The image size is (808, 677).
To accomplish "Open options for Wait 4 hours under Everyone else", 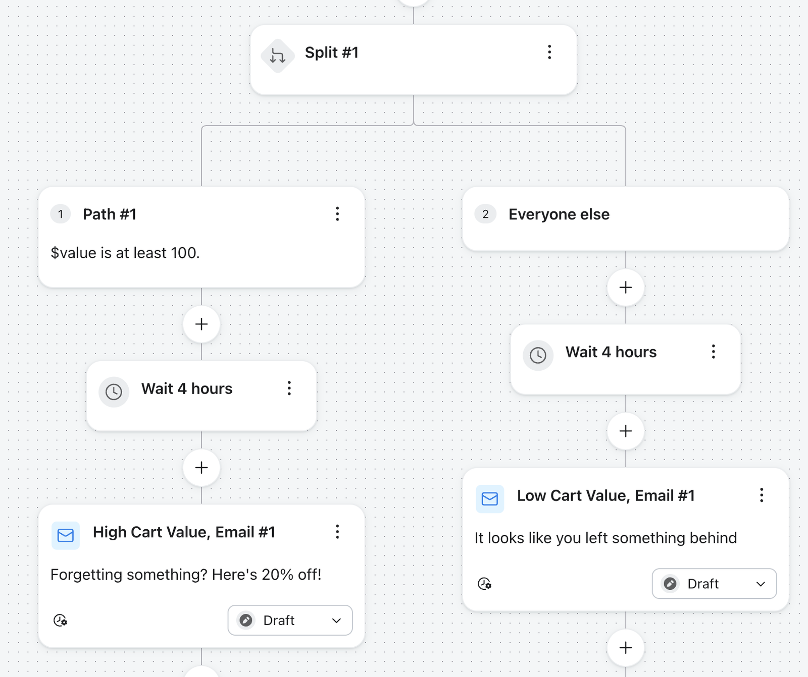I will [x=714, y=352].
